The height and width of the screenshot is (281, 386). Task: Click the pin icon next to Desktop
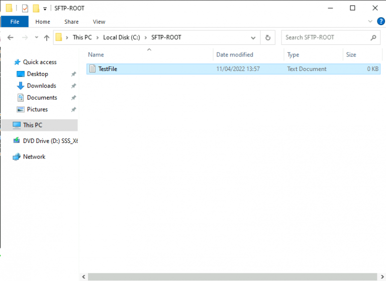pyautogui.click(x=73, y=74)
